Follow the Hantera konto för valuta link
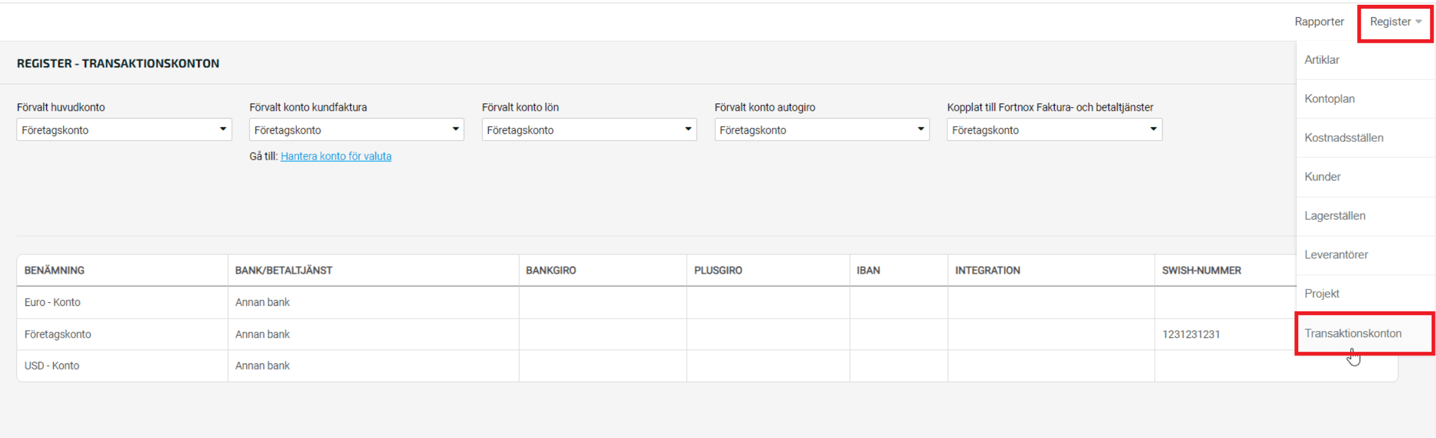This screenshot has height=438, width=1436. [x=336, y=157]
